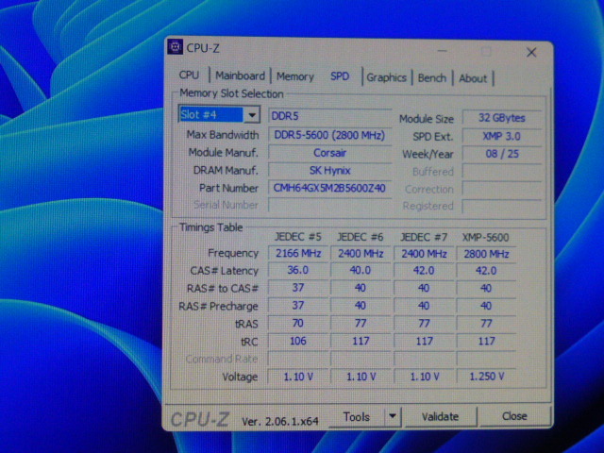Click the JEDEC #6 CAS latency 40.0

pyautogui.click(x=361, y=271)
